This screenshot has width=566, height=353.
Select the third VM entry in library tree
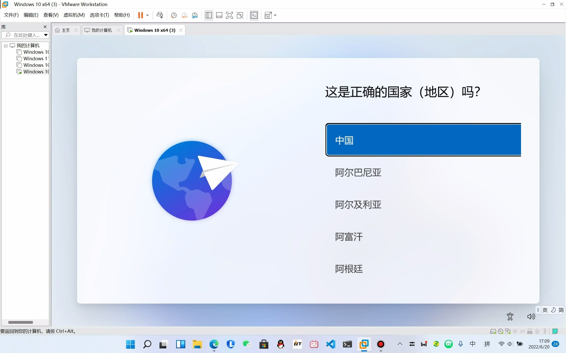(33, 65)
